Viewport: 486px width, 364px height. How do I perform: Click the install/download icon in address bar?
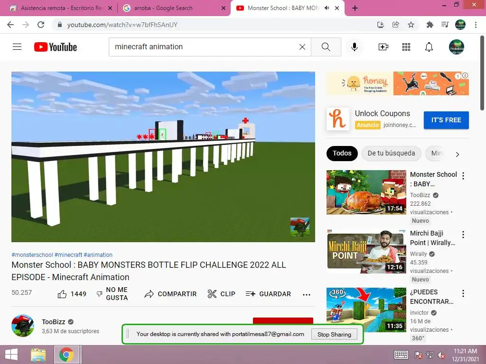tap(381, 25)
